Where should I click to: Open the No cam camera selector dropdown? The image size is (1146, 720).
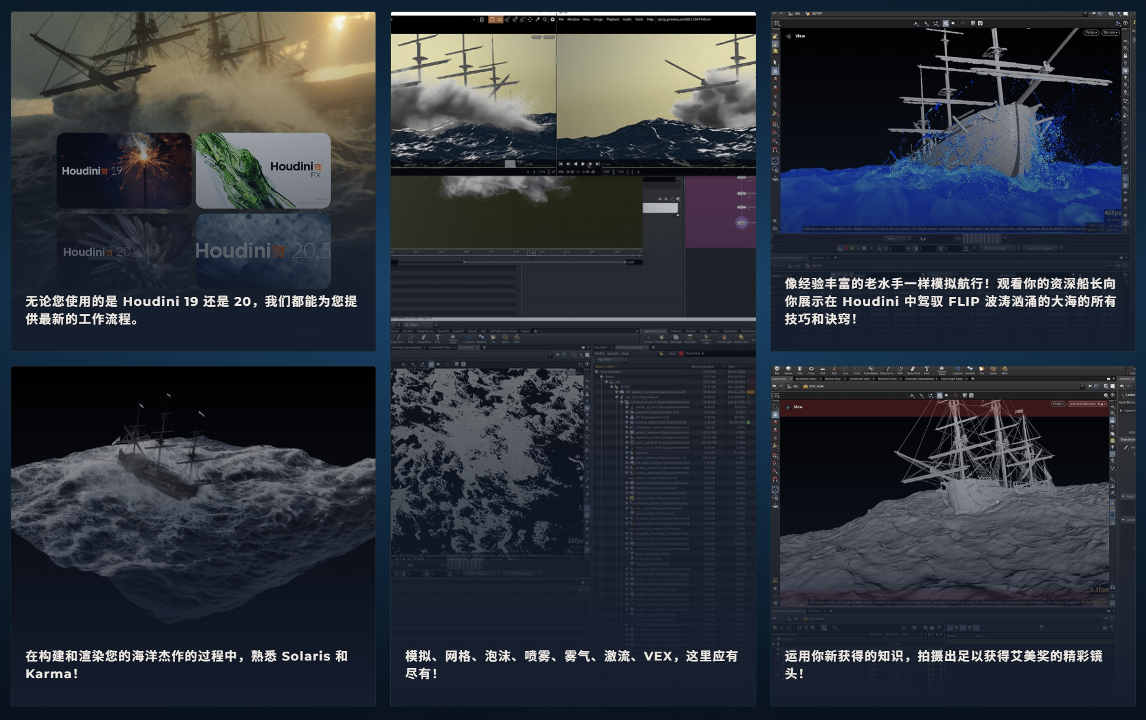coord(1111,32)
